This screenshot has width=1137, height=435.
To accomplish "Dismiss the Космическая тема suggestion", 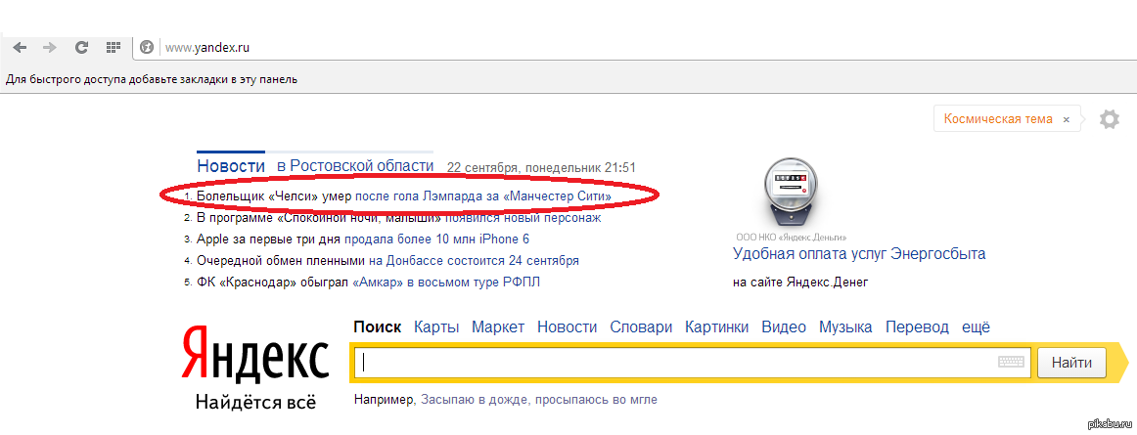I will coord(1067,119).
